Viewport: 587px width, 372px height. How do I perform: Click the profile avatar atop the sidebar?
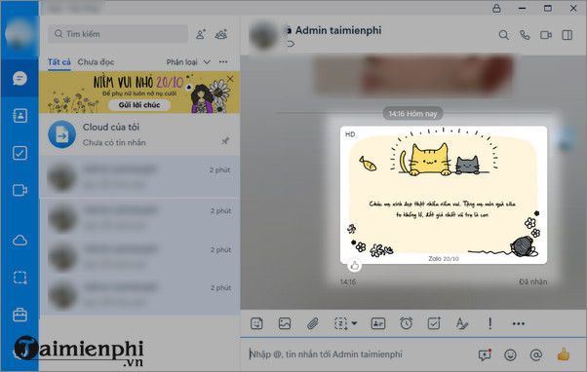pos(19,34)
